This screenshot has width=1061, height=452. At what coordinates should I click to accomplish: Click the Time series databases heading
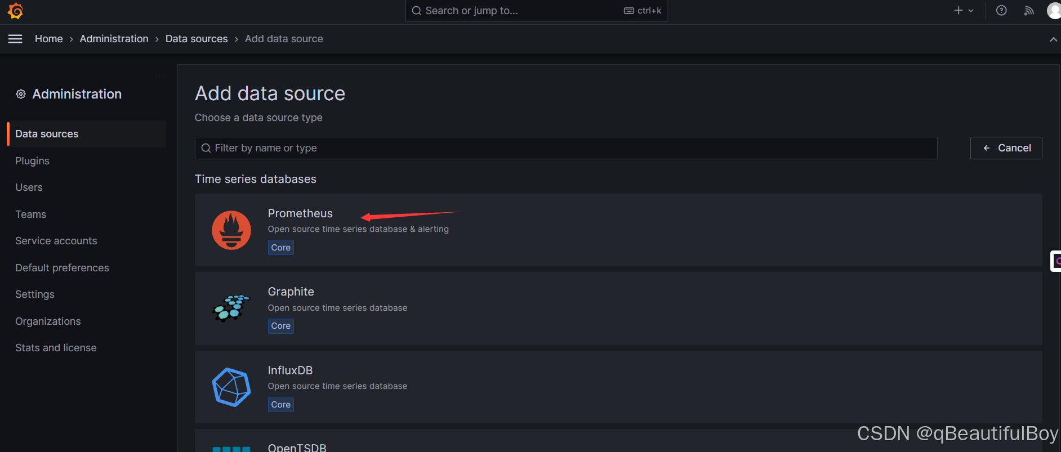pyautogui.click(x=256, y=179)
